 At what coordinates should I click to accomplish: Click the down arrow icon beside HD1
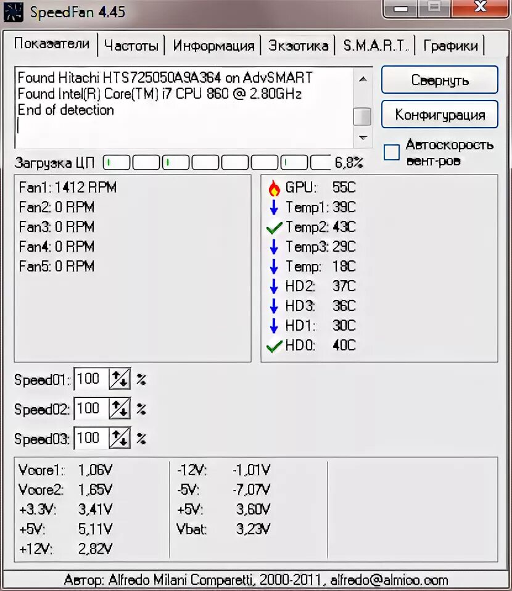(x=274, y=326)
